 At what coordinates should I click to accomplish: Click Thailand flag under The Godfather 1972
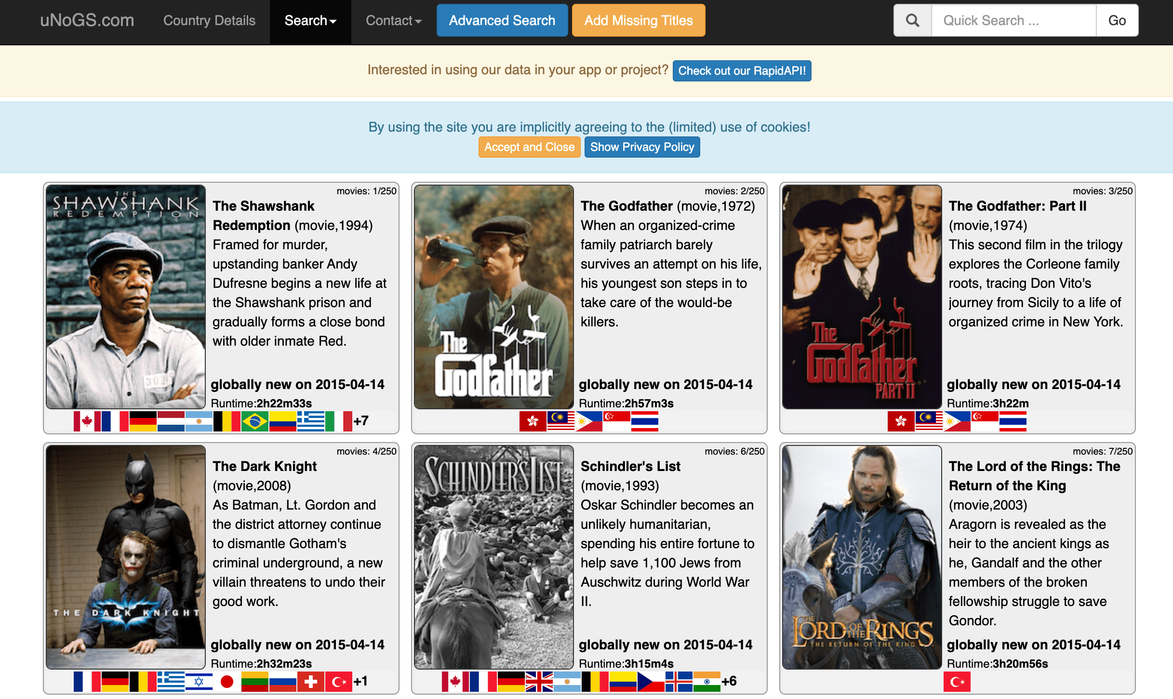tap(645, 421)
